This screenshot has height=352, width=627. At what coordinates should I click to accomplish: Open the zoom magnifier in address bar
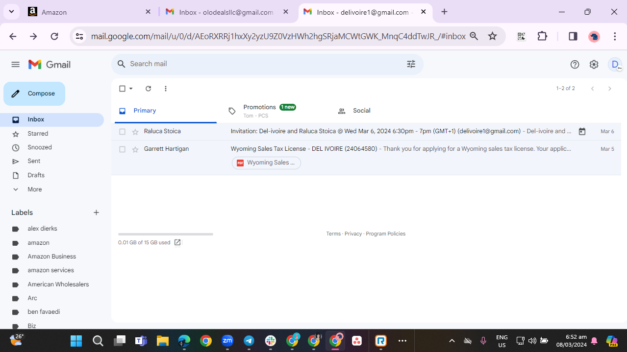(474, 36)
